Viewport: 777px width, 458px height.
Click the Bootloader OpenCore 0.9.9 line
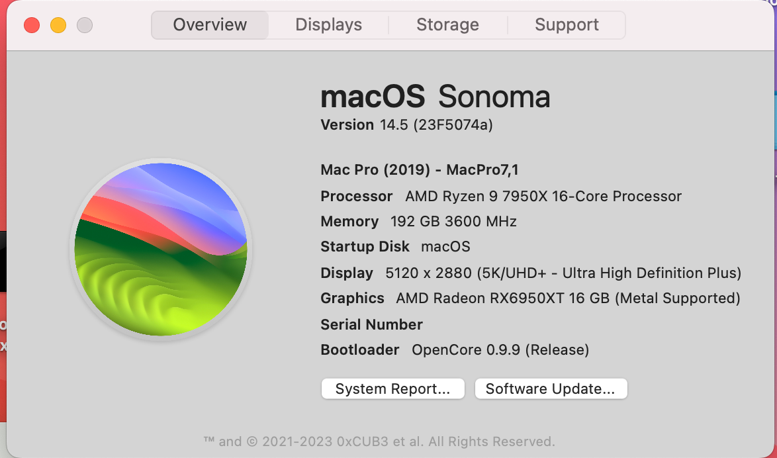[x=454, y=349]
